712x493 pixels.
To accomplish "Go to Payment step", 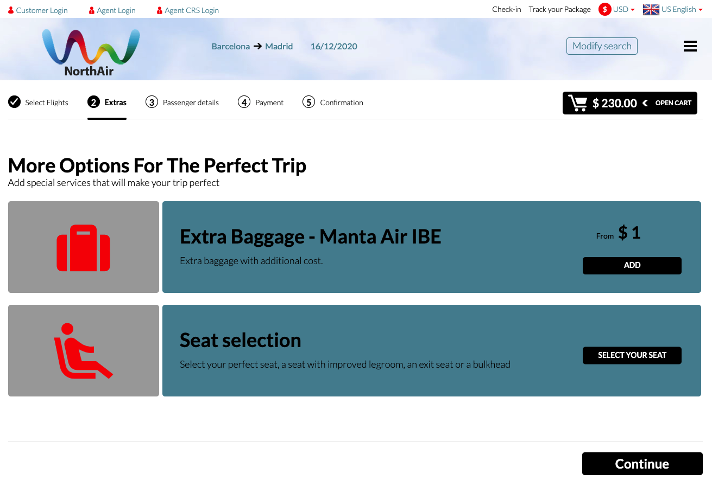I will point(261,102).
